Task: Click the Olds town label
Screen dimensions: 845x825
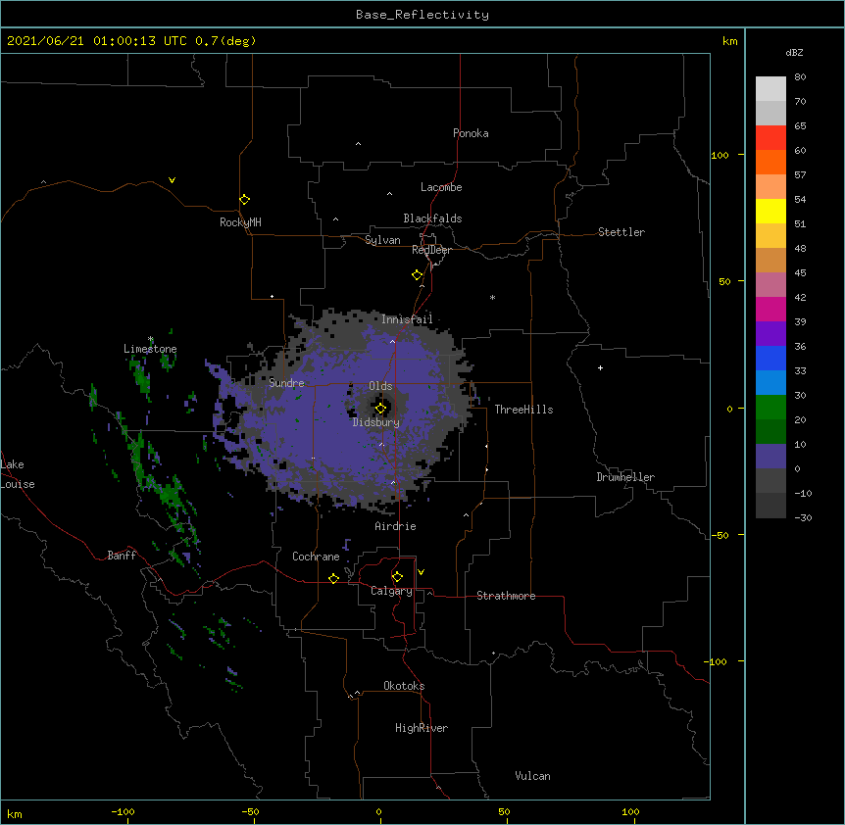Action: 380,386
